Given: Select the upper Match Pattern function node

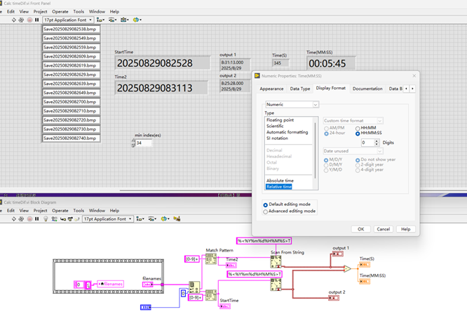Looking at the screenshot, I should tap(211, 259).
